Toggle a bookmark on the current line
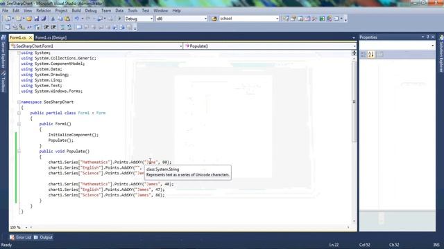The image size is (444, 249). [79, 27]
